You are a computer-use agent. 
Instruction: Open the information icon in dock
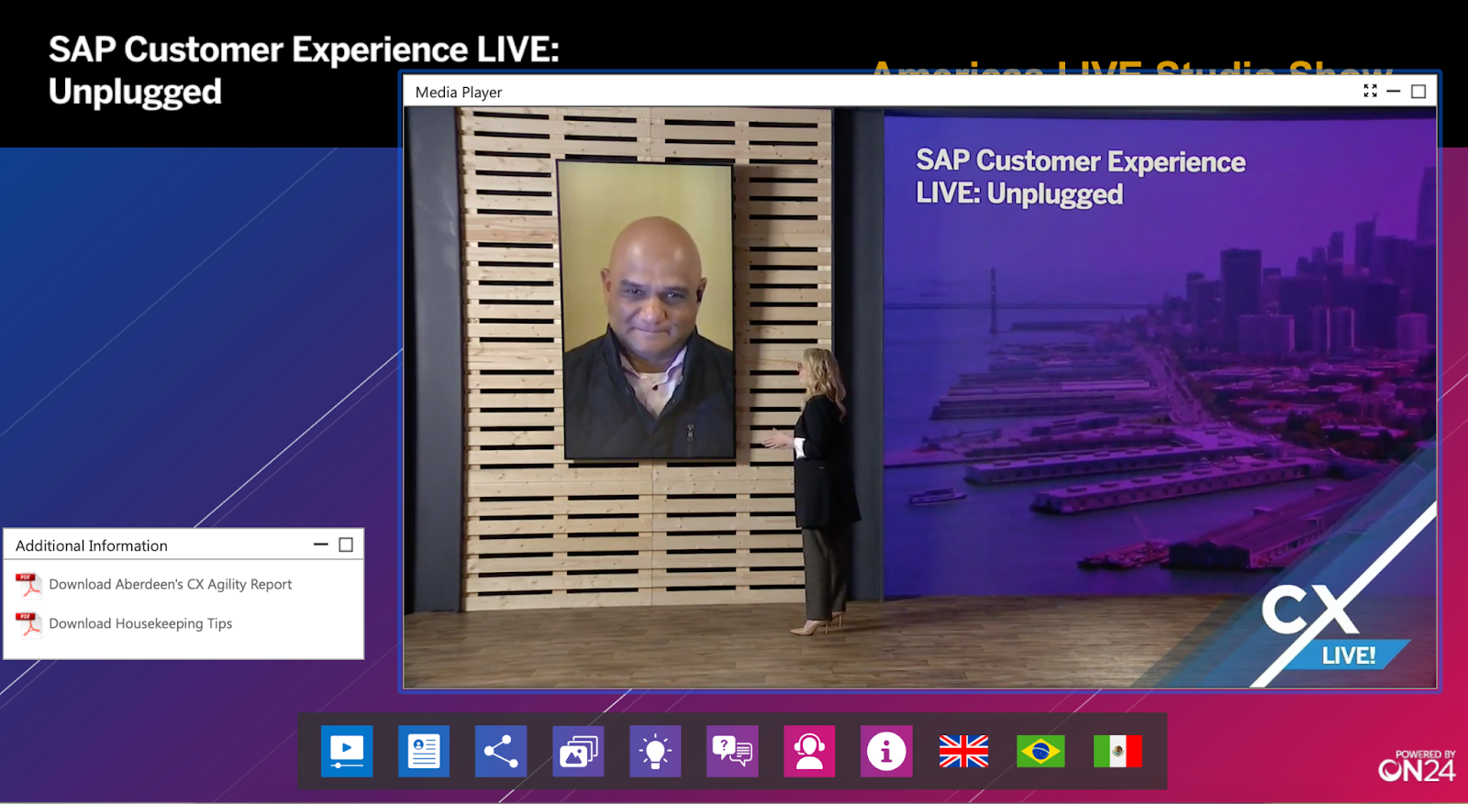tap(886, 751)
